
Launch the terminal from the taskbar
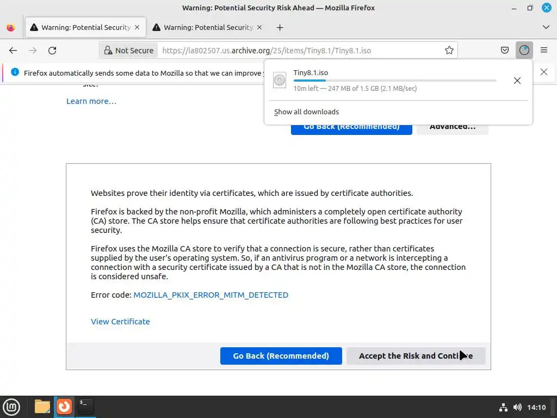click(85, 407)
